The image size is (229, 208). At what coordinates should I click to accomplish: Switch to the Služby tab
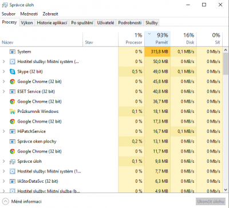[152, 23]
